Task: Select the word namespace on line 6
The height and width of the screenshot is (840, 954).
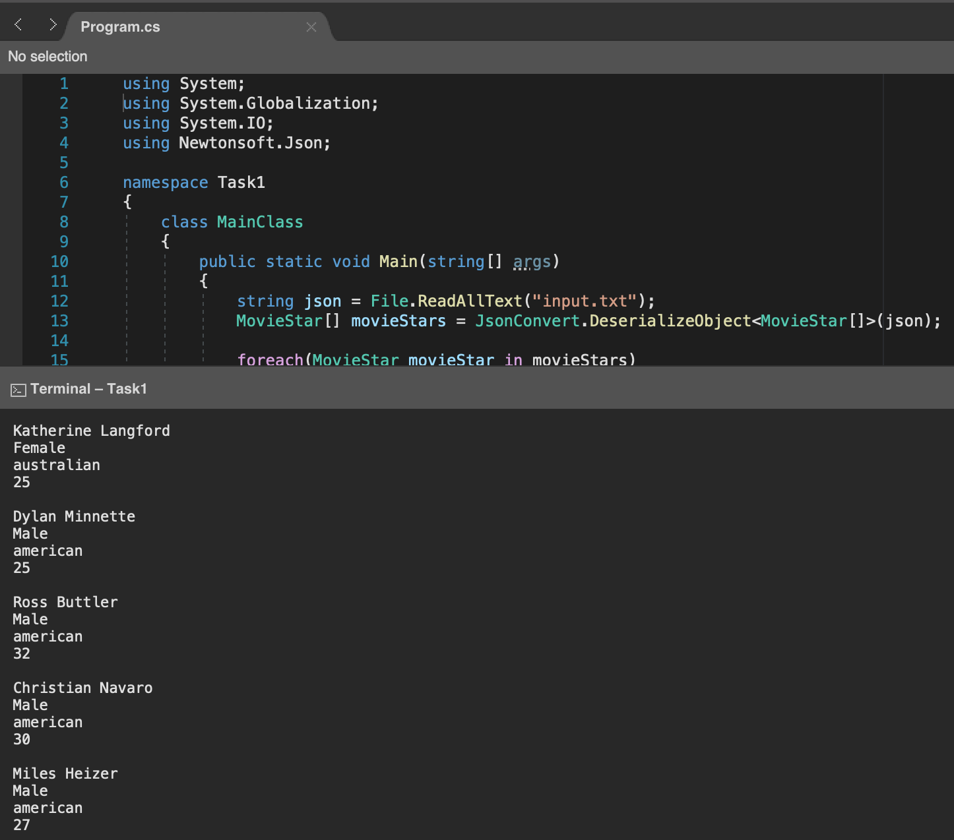Action: (x=165, y=182)
